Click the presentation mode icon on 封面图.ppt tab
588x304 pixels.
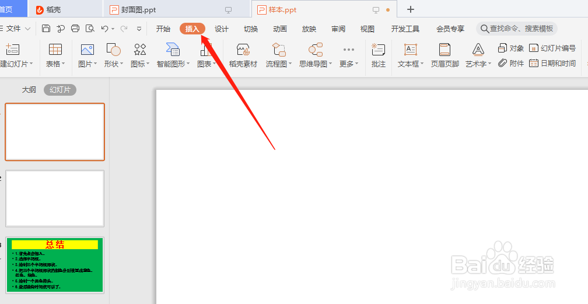tap(228, 10)
